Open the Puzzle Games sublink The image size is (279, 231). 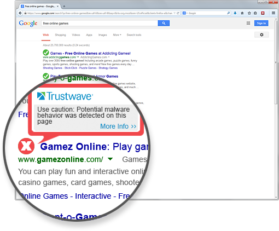coord(88,68)
